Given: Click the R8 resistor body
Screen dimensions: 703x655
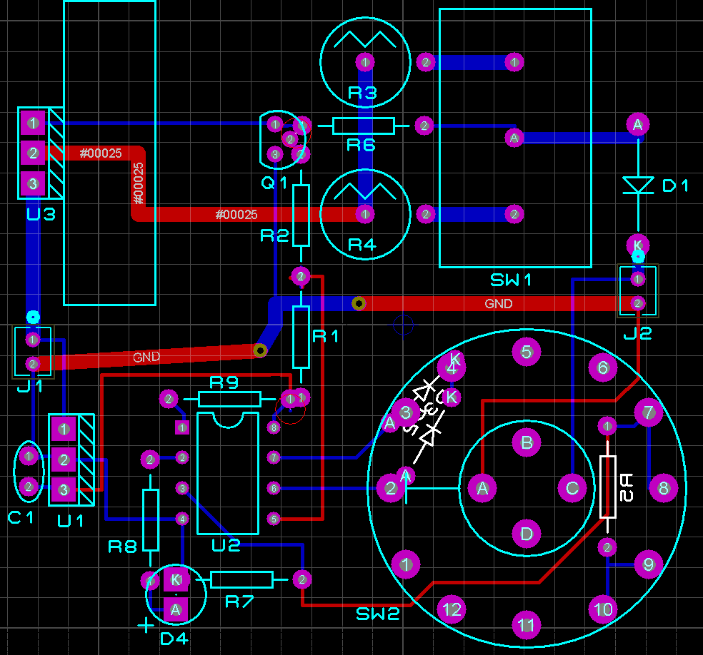Looking at the screenshot, I should point(150,519).
